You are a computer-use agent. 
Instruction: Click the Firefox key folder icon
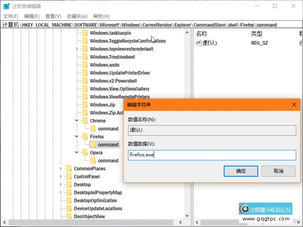(x=84, y=137)
